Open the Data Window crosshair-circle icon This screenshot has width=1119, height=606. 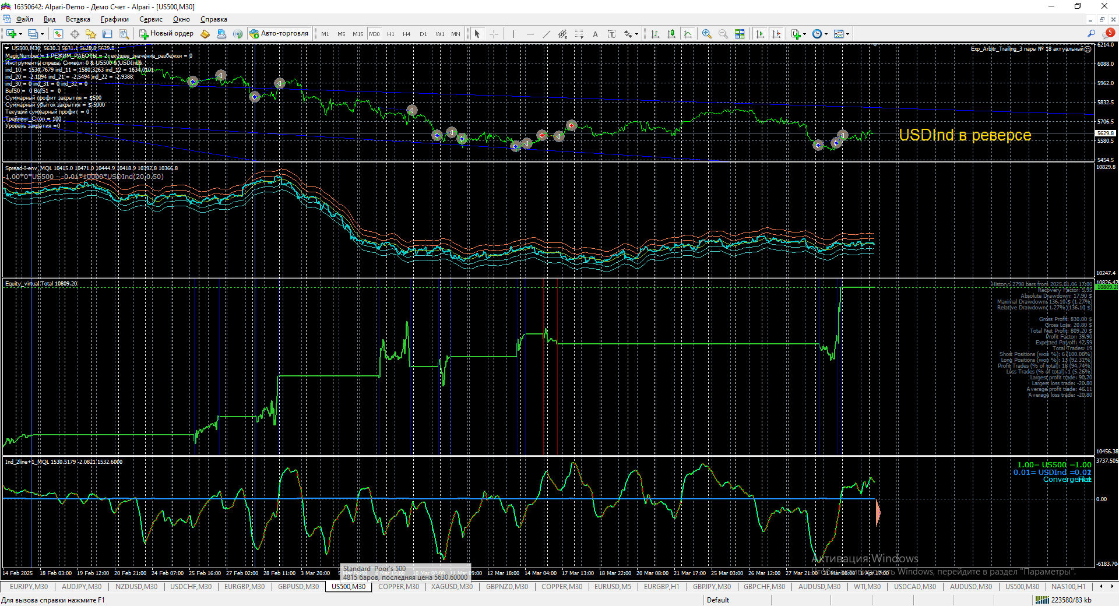click(75, 34)
